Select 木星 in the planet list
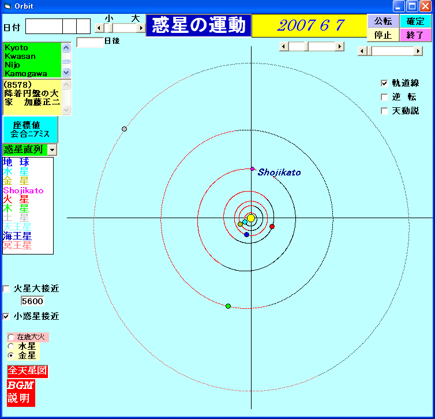Image resolution: width=435 pixels, height=419 pixels. coord(16,208)
